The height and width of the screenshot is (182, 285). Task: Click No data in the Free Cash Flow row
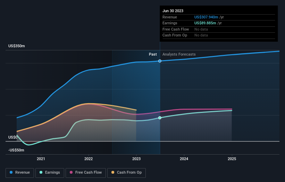click(x=201, y=29)
